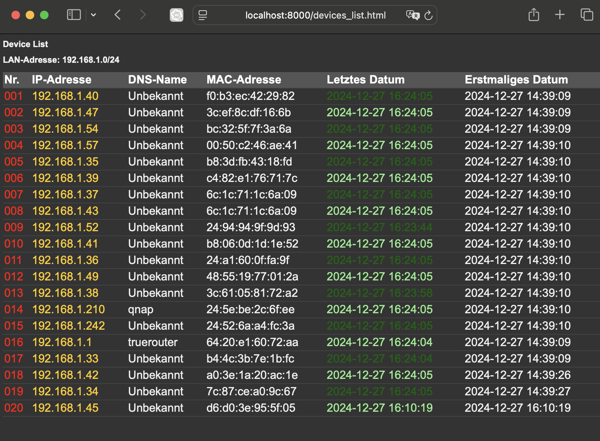This screenshot has height=441, width=600.
Task: Click row number 006
Action: pos(14,178)
